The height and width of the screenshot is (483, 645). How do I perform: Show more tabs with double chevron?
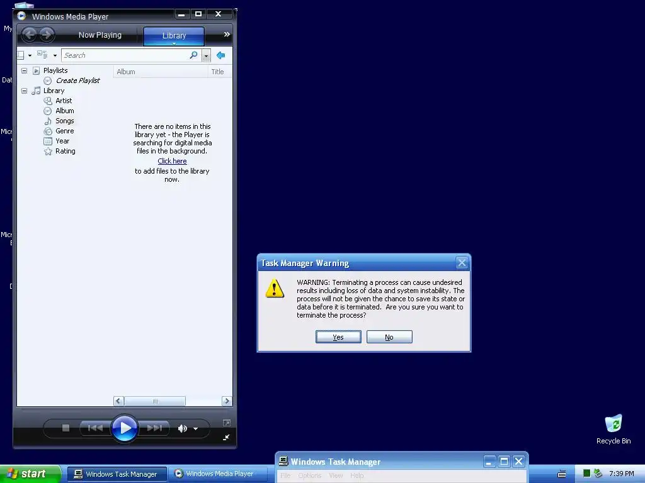pyautogui.click(x=227, y=35)
